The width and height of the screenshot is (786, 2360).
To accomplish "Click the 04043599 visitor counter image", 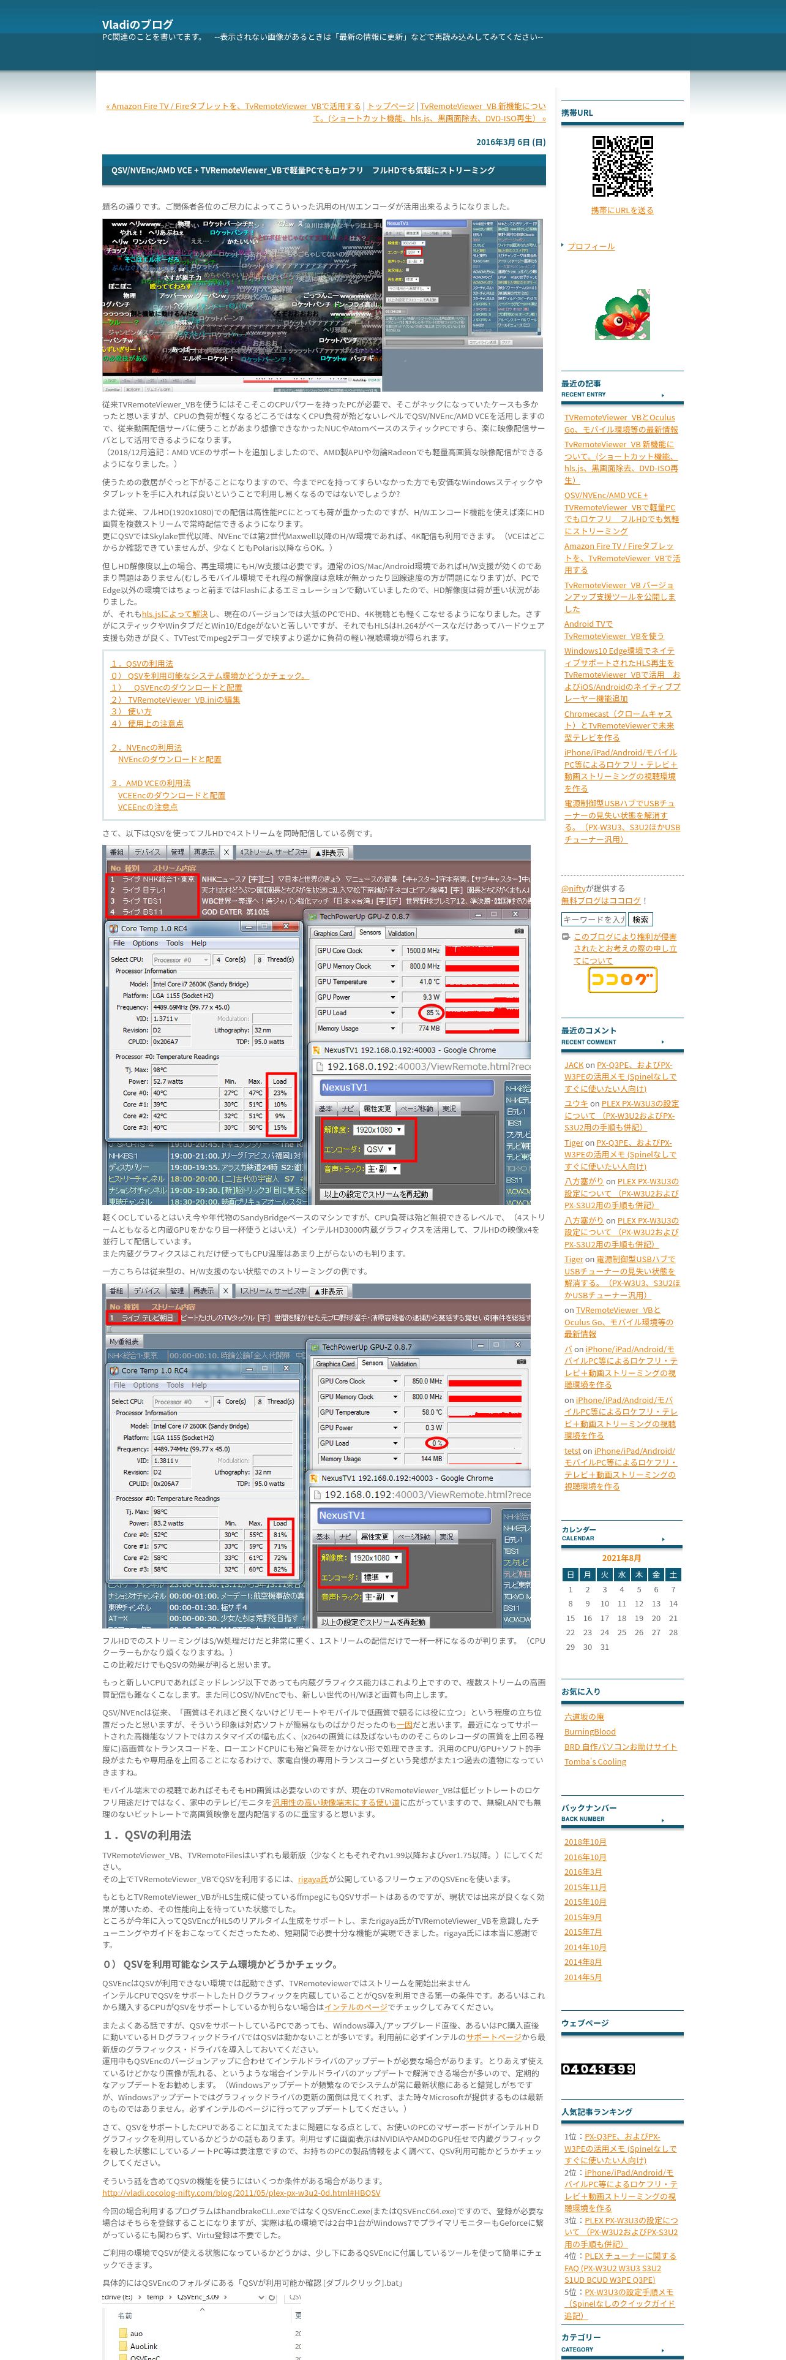I will click(x=597, y=2068).
